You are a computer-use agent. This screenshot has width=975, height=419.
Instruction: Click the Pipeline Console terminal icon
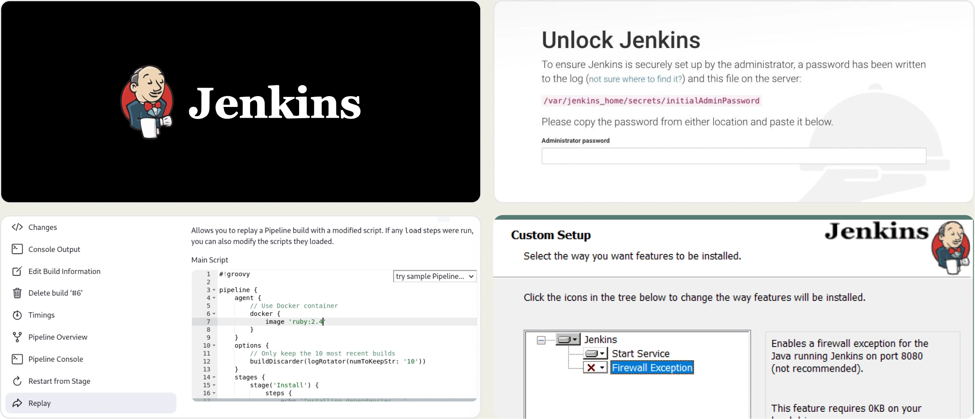tap(17, 359)
